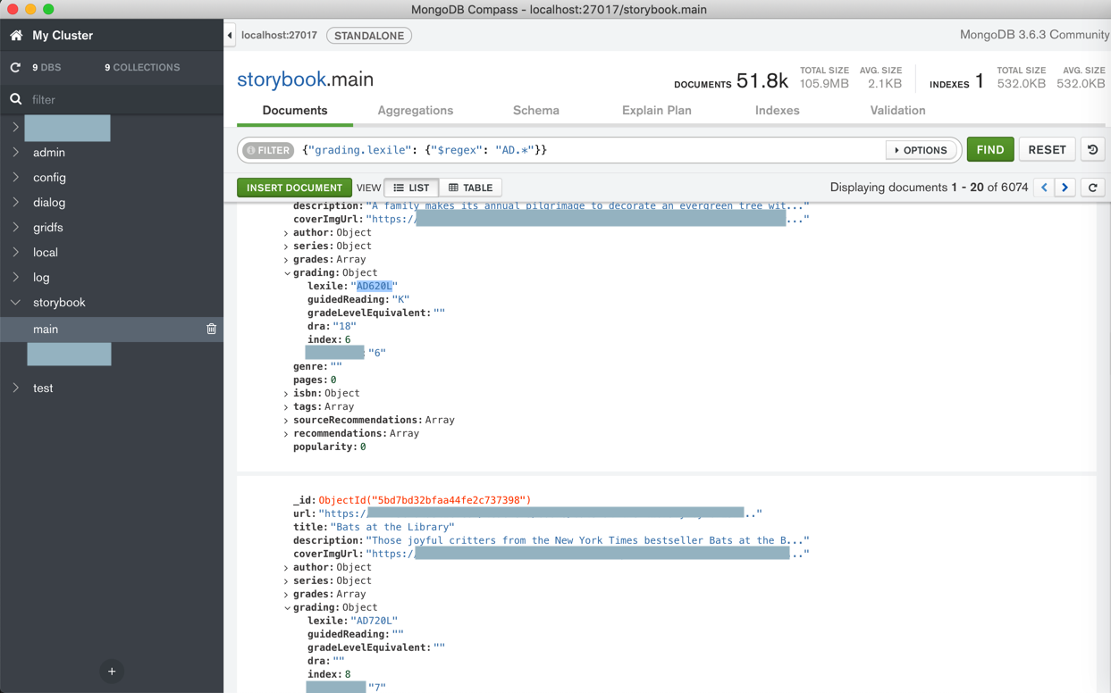Expand the admin database
The width and height of the screenshot is (1111, 693).
pos(15,153)
